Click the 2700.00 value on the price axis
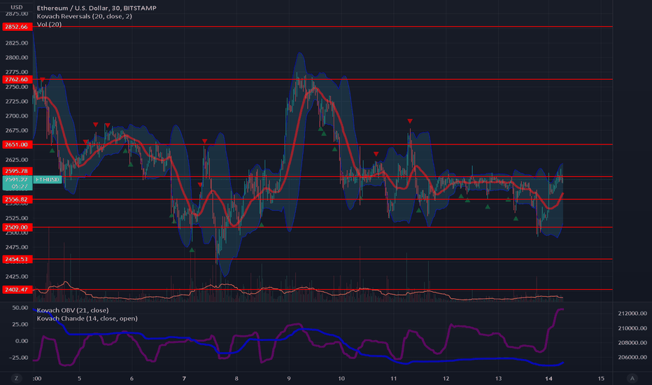Screen dimensions: 652x385 click(x=17, y=115)
